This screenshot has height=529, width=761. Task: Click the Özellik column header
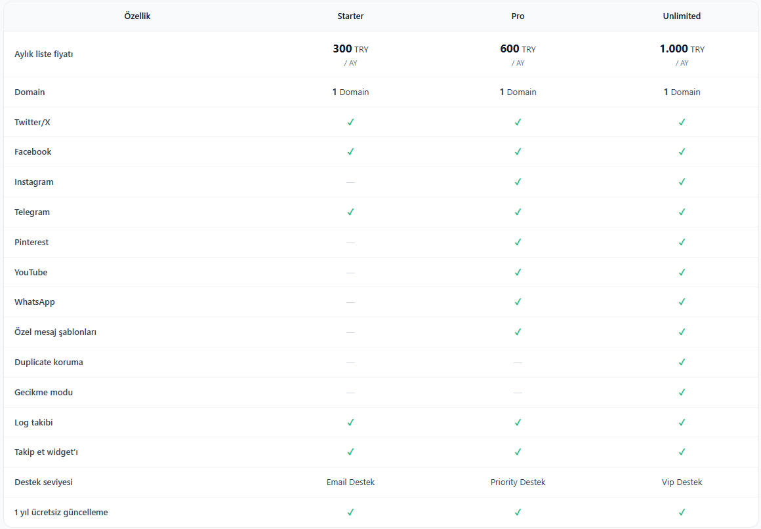pos(137,16)
